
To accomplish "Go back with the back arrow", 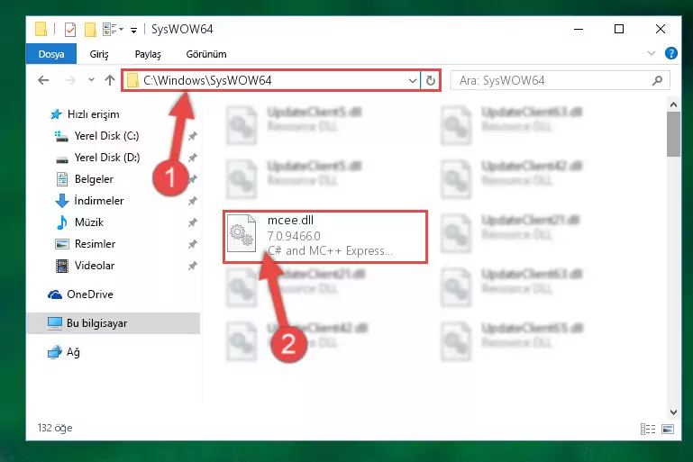I will click(x=43, y=80).
